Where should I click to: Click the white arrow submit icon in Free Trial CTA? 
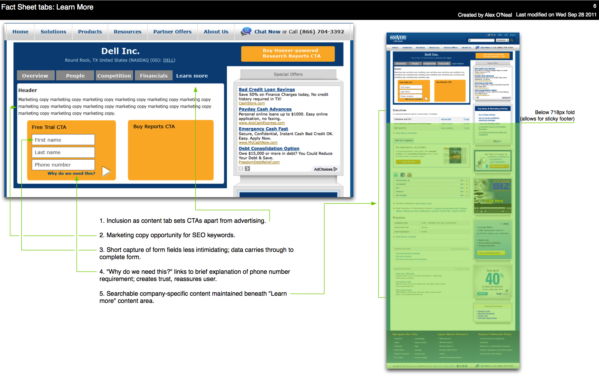[x=106, y=171]
